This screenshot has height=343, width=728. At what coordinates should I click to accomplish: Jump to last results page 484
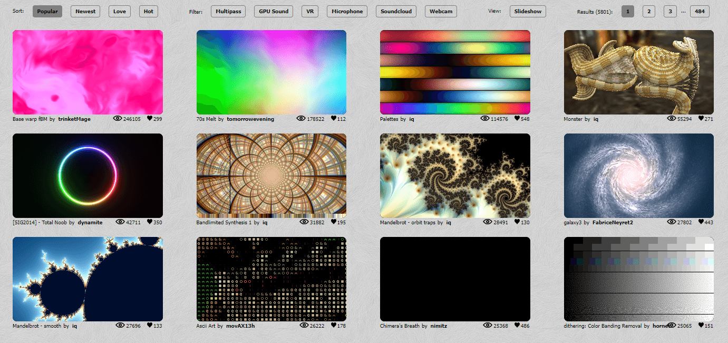[700, 12]
